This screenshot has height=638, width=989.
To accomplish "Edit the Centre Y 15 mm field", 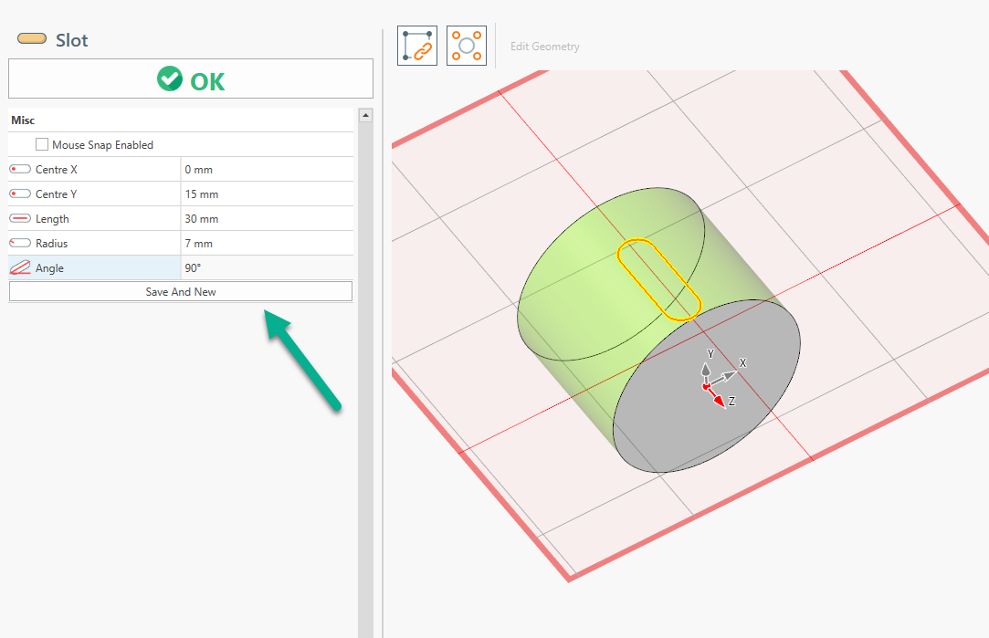I will [x=266, y=194].
